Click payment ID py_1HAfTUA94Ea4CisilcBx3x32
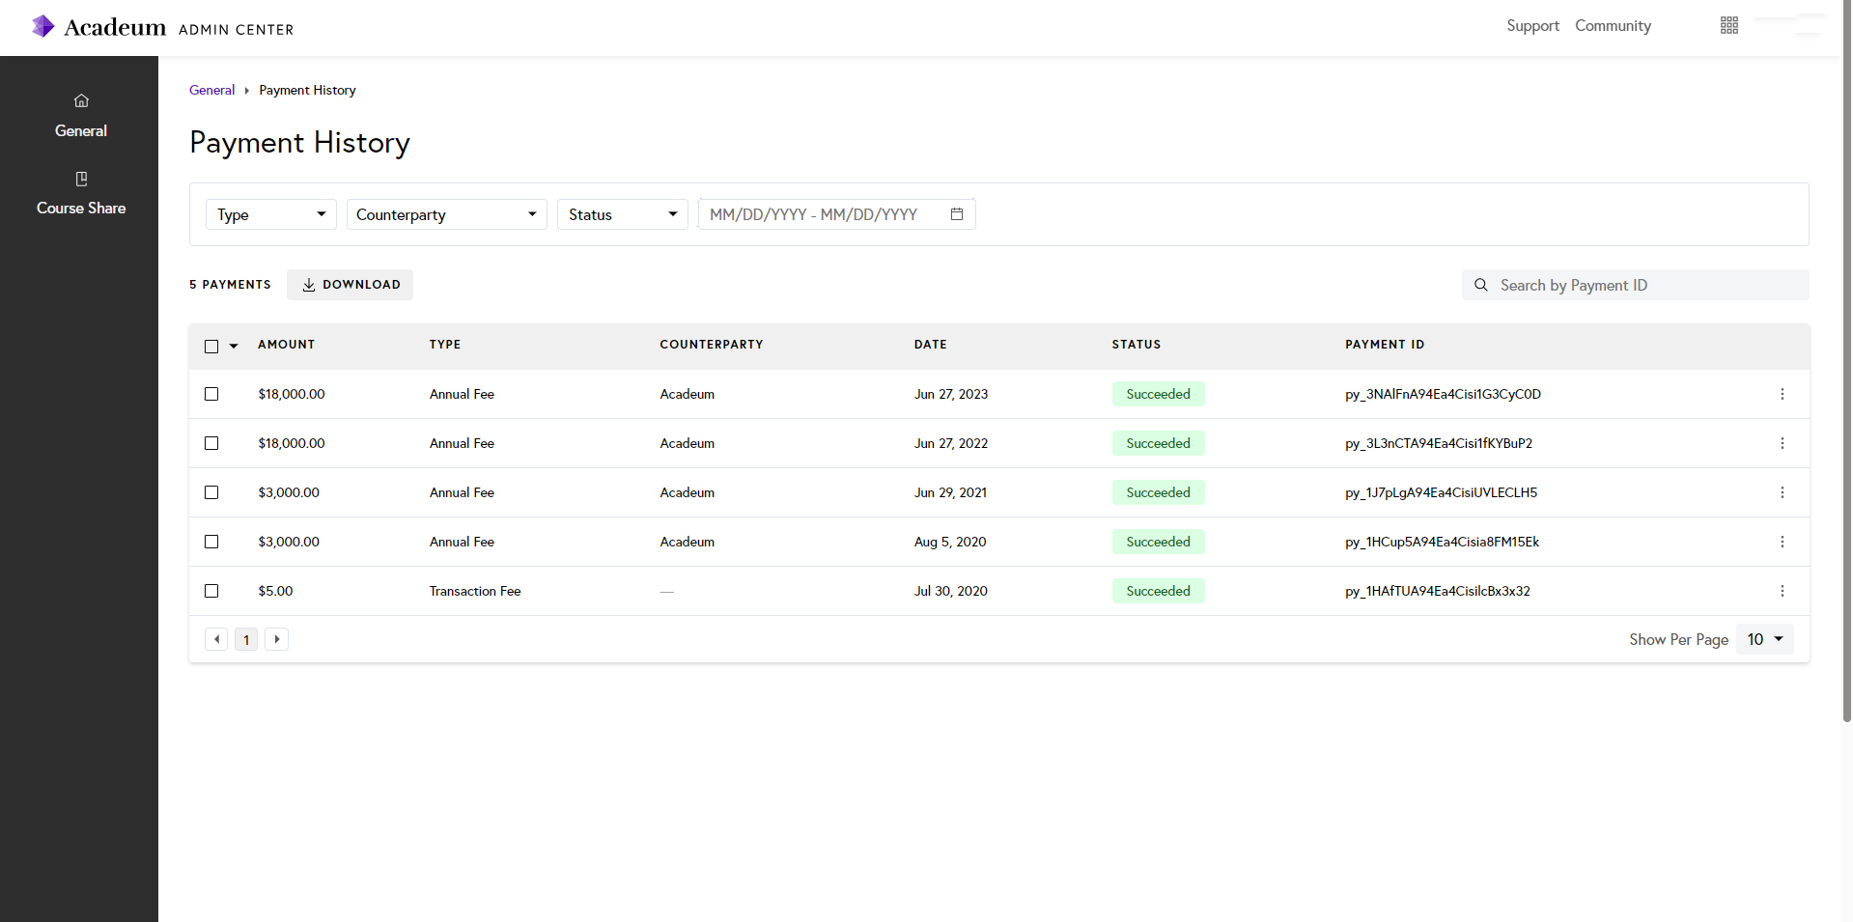The image size is (1853, 922). click(1438, 591)
